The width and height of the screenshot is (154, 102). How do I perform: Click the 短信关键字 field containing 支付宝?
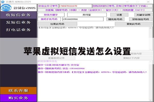click(87, 15)
